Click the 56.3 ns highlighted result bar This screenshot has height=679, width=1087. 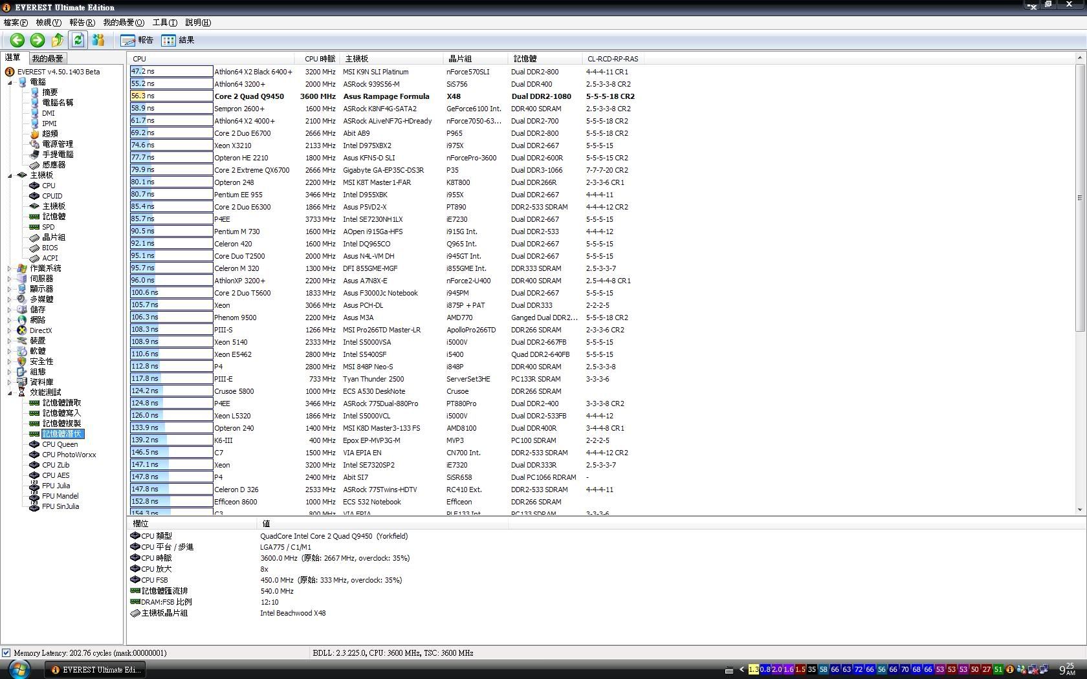click(171, 96)
